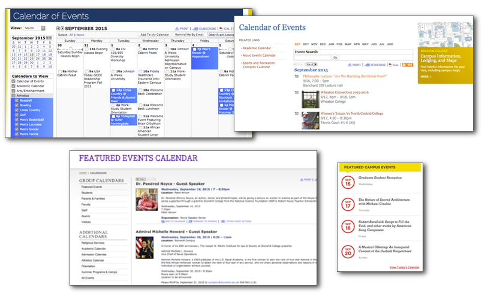Open the View Month dropdown
This screenshot has height=297, width=485.
tap(35, 28)
